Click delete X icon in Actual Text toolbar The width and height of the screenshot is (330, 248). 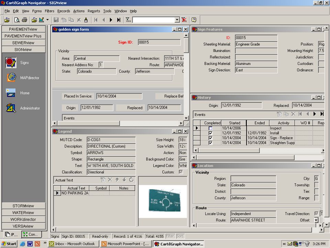(110, 180)
